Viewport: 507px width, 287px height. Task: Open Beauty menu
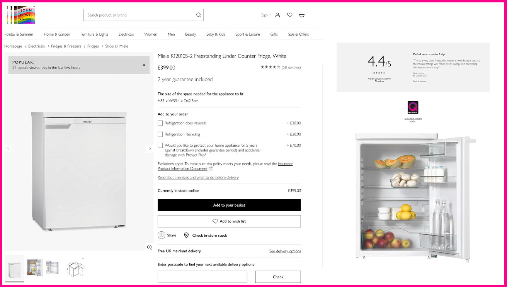point(191,34)
